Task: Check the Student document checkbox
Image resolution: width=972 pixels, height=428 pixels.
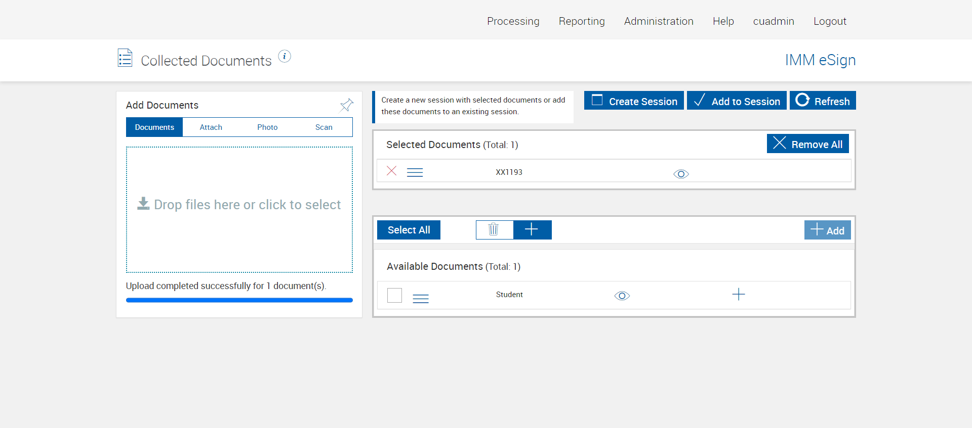Action: pos(394,295)
